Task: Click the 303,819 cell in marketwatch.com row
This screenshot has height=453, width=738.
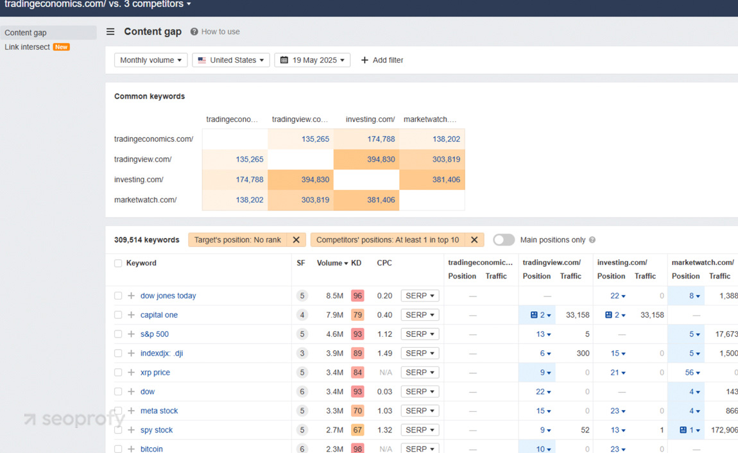Action: (301, 200)
